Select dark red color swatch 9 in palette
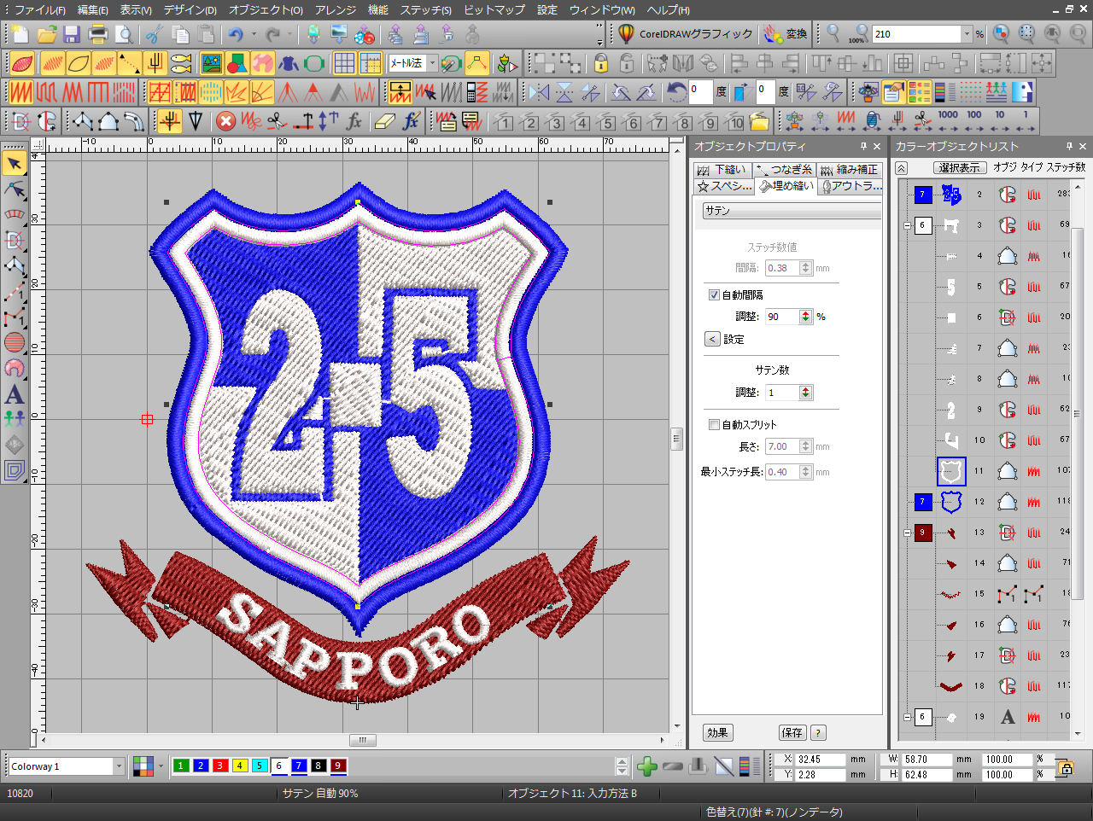 (338, 766)
